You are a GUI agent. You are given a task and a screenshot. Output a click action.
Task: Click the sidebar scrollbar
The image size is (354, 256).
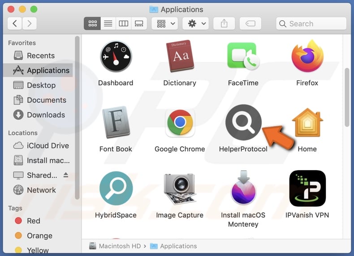[x=77, y=118]
